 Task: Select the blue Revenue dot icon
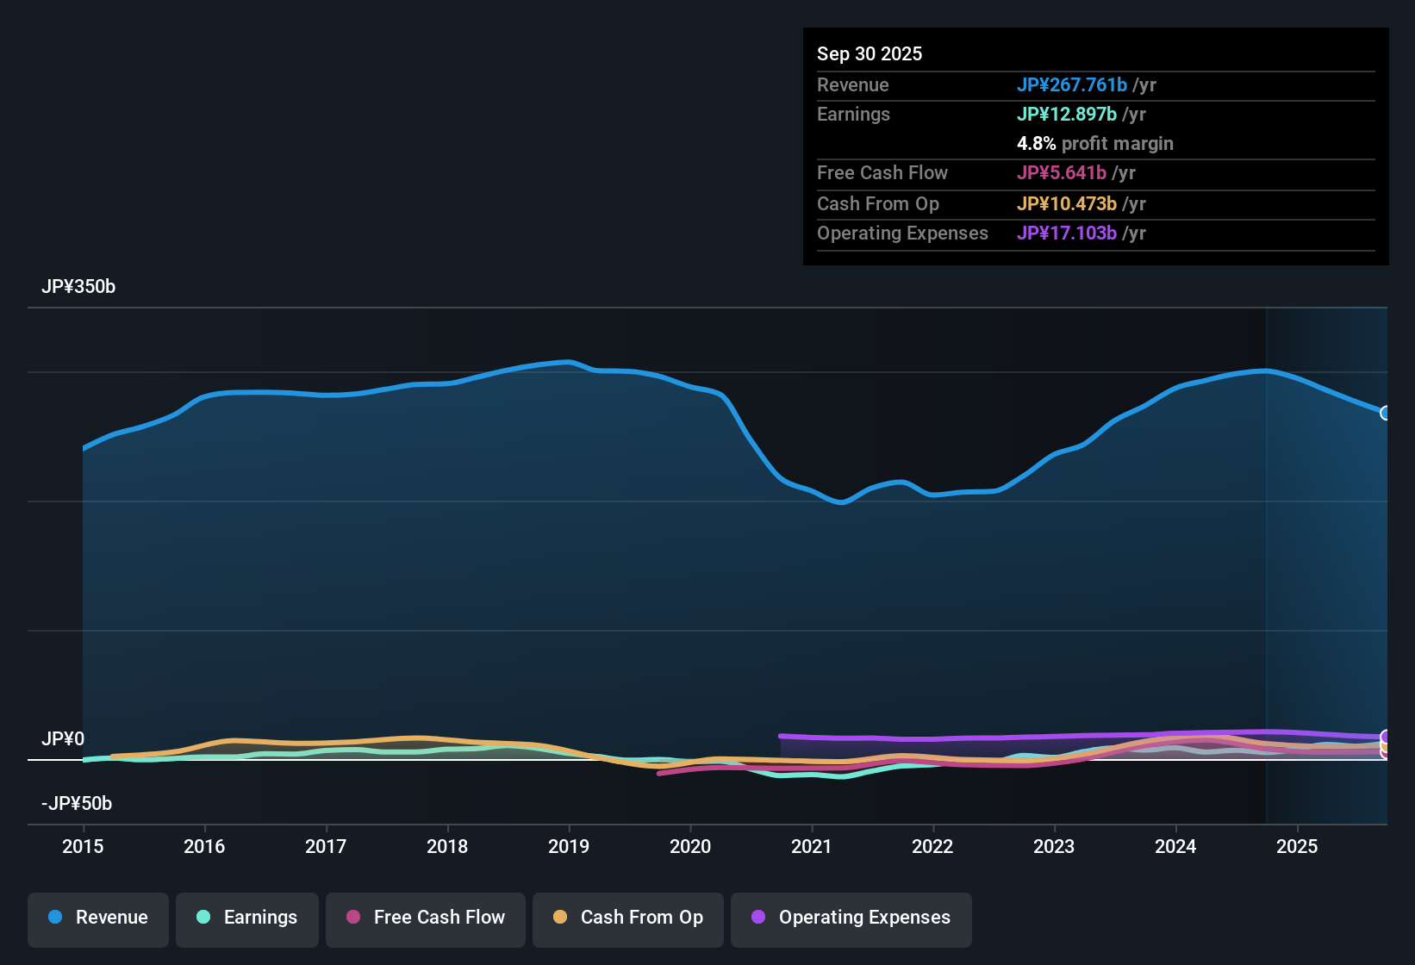(x=54, y=918)
